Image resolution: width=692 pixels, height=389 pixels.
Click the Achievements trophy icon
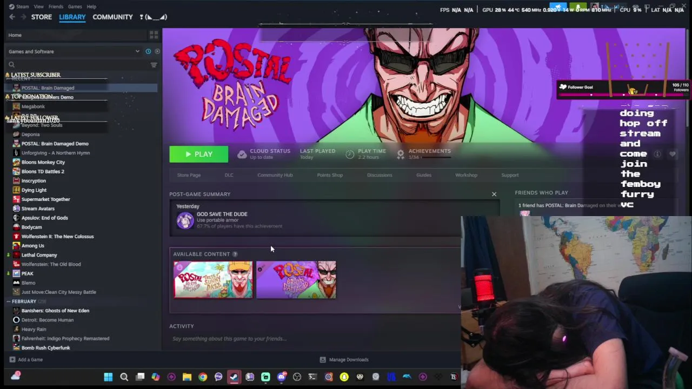click(401, 155)
